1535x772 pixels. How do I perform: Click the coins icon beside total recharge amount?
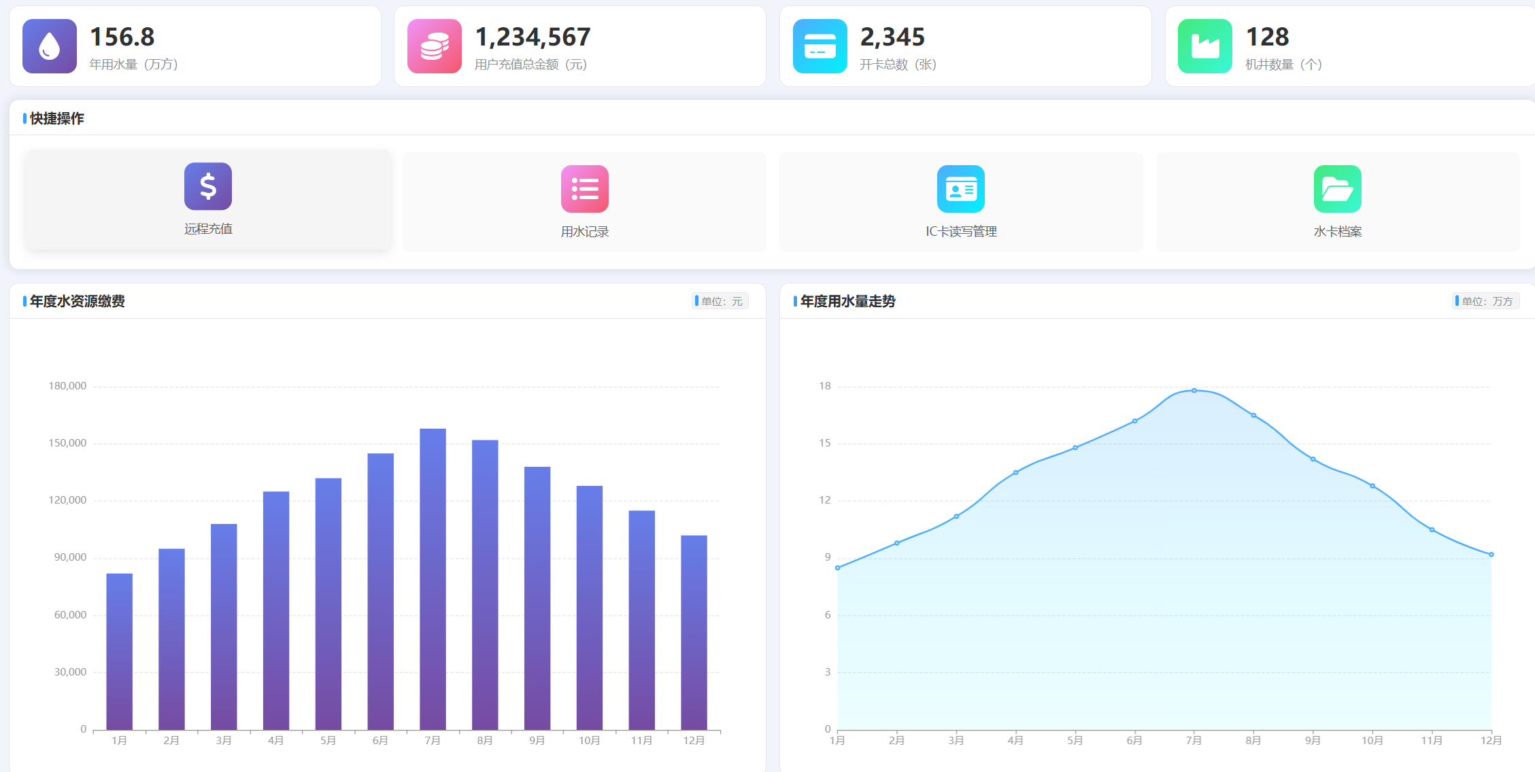[435, 46]
